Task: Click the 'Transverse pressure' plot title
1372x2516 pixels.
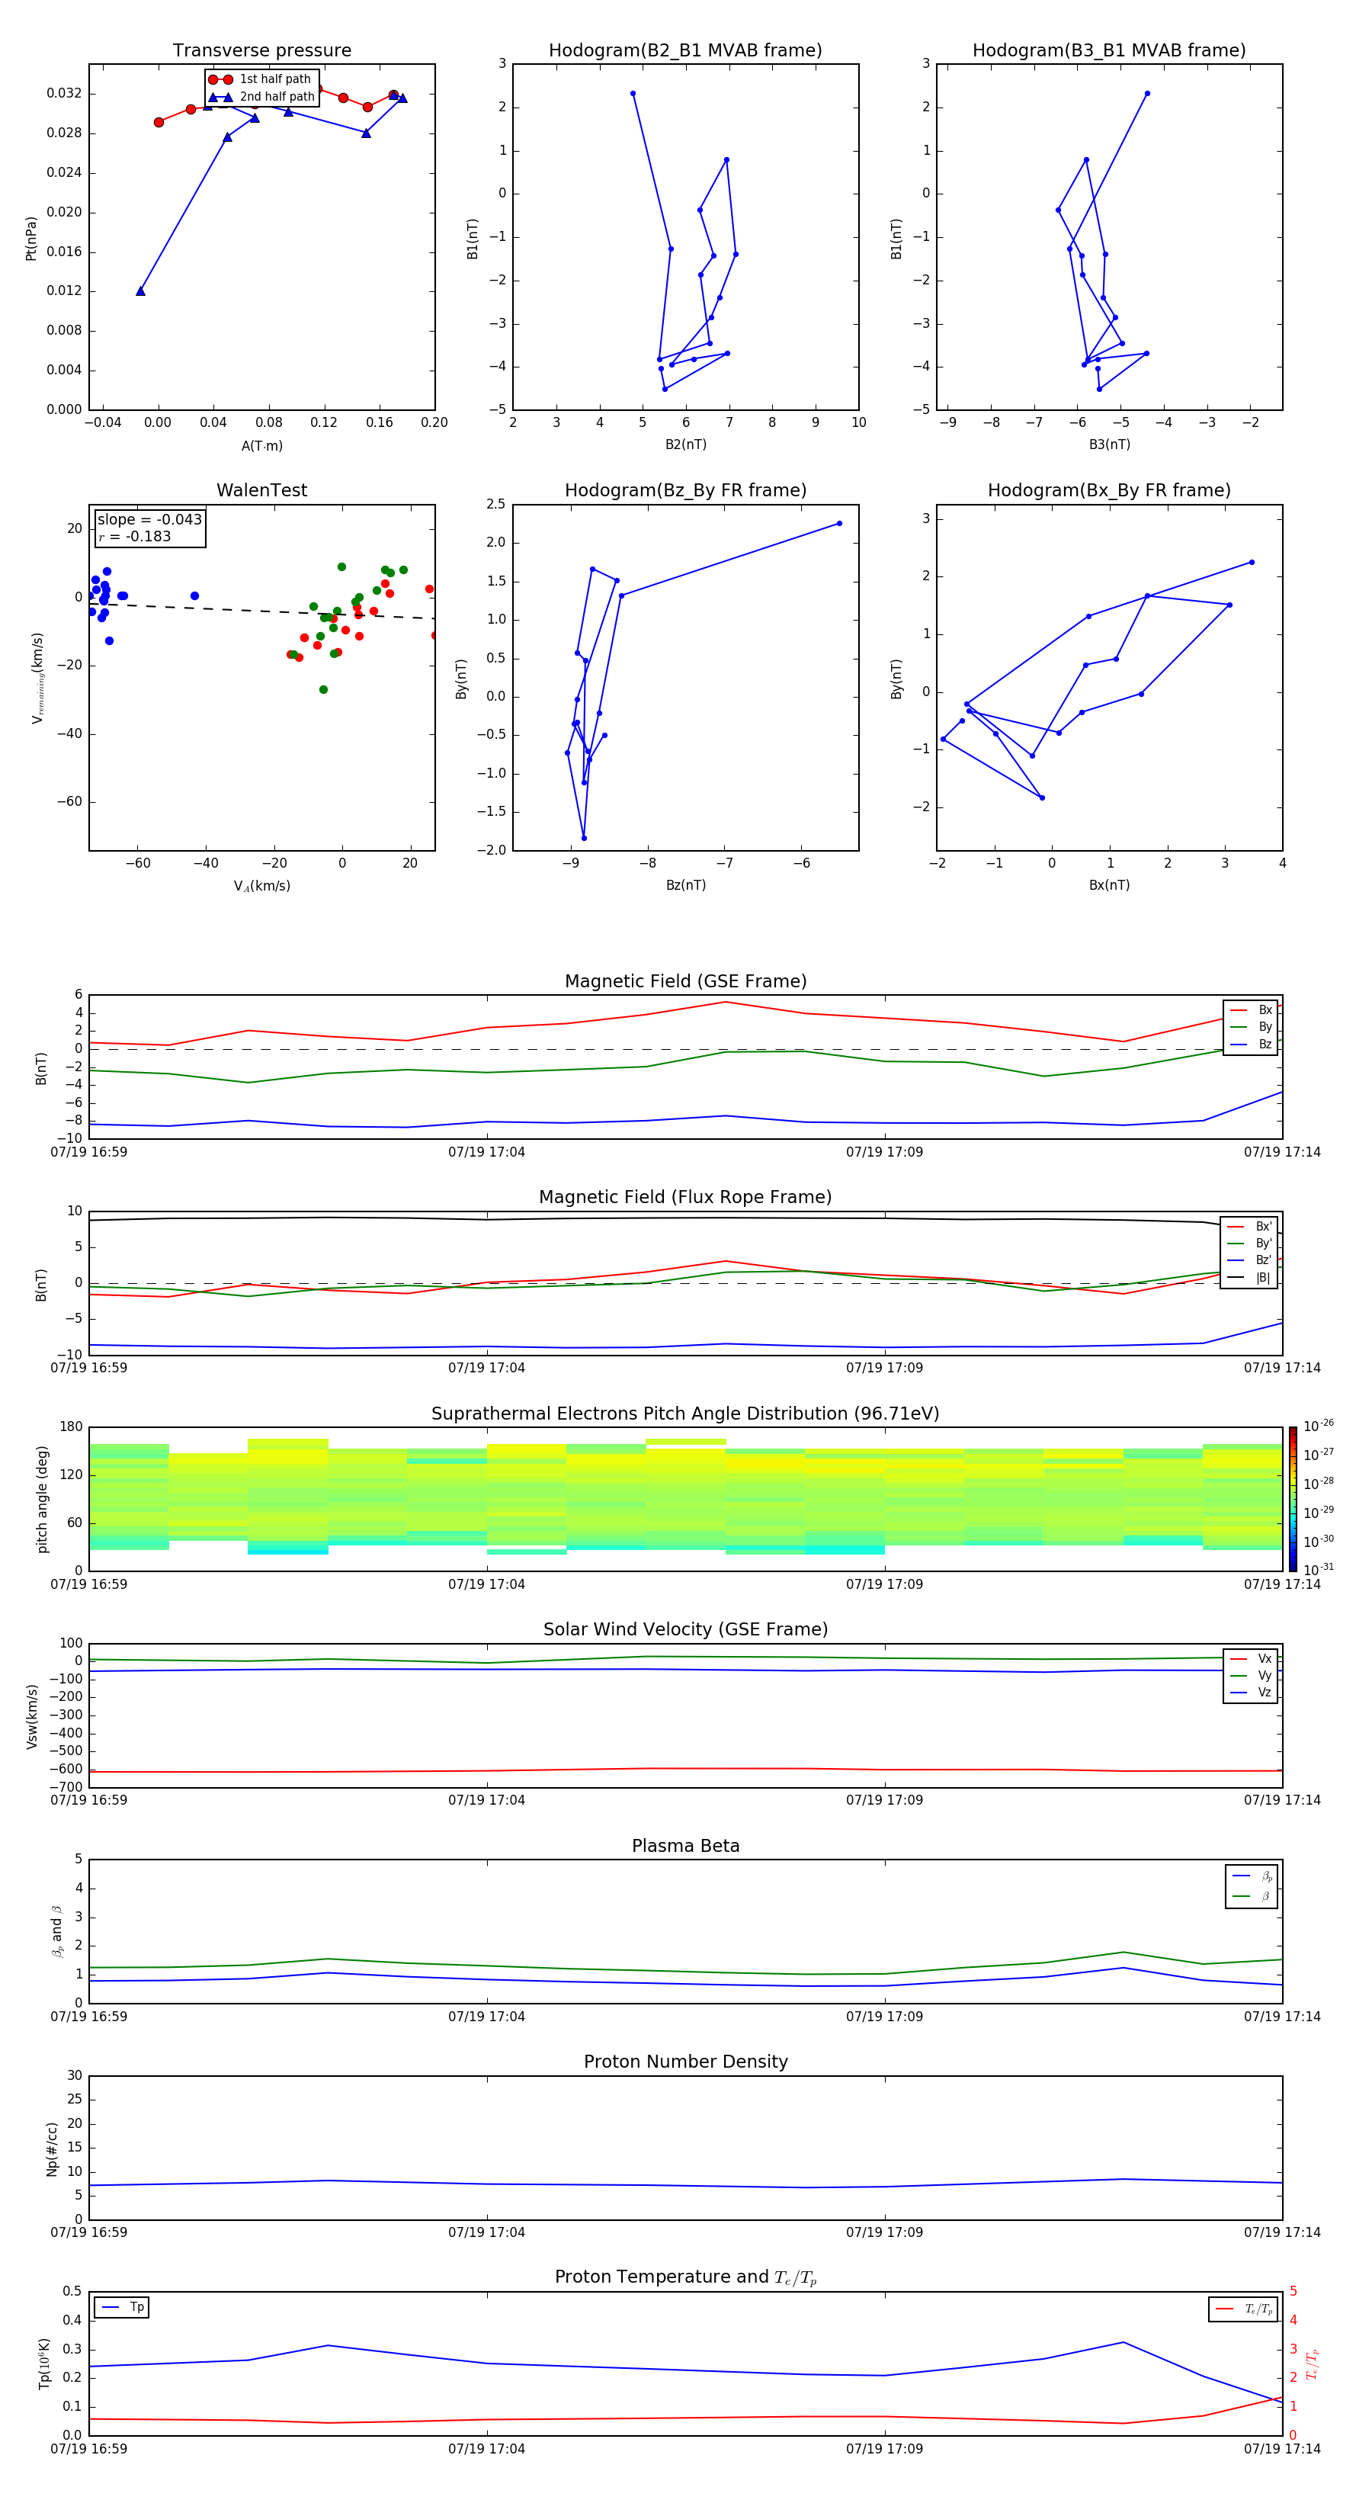Action: coord(261,51)
